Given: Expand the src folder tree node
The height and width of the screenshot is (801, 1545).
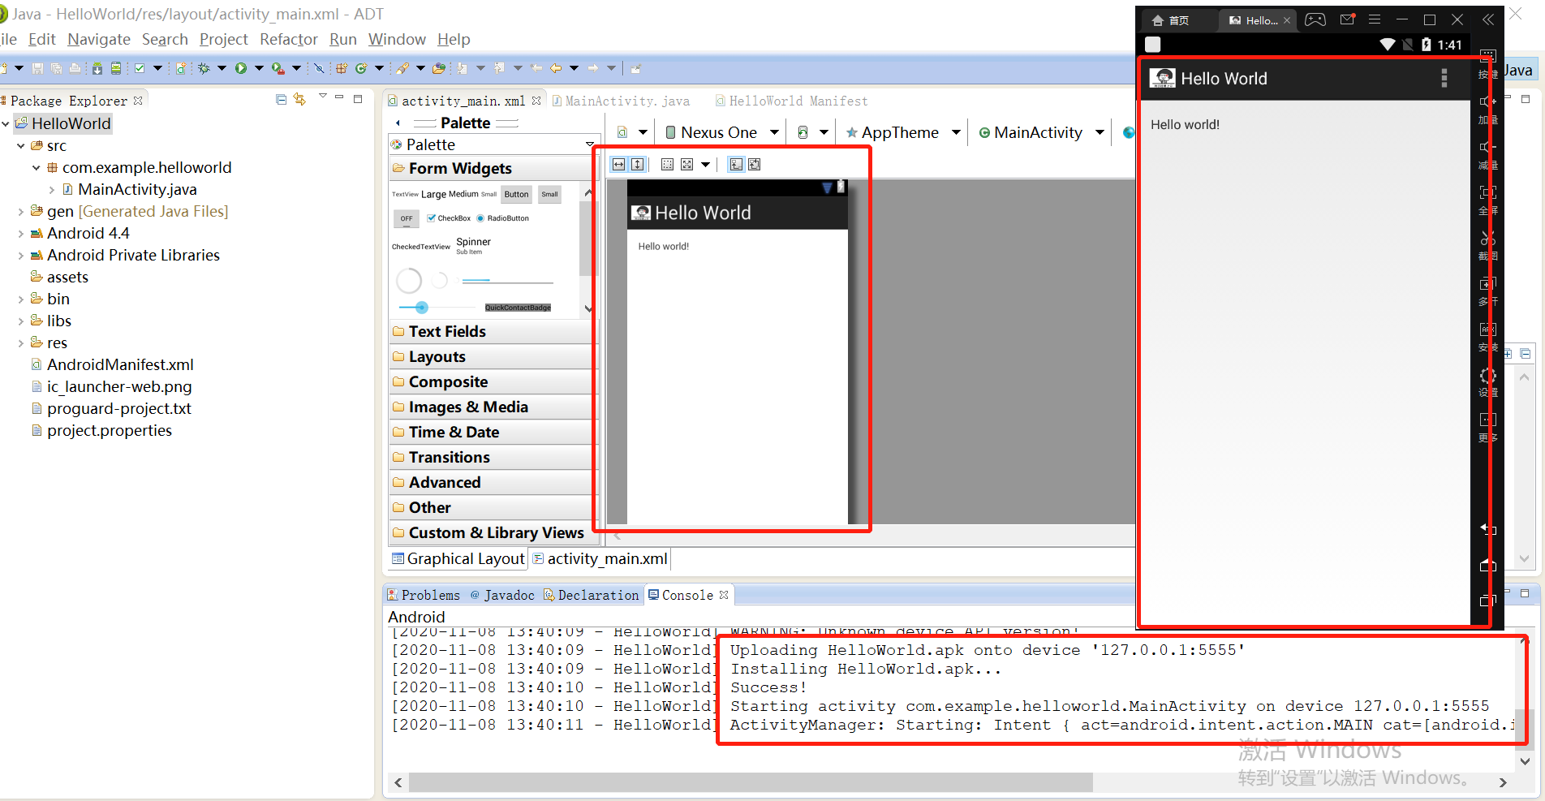Looking at the screenshot, I should coord(21,146).
